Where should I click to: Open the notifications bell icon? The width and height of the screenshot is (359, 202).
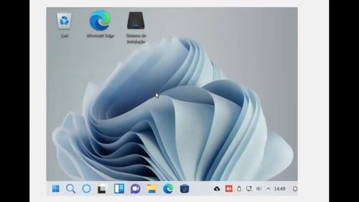coord(295,189)
